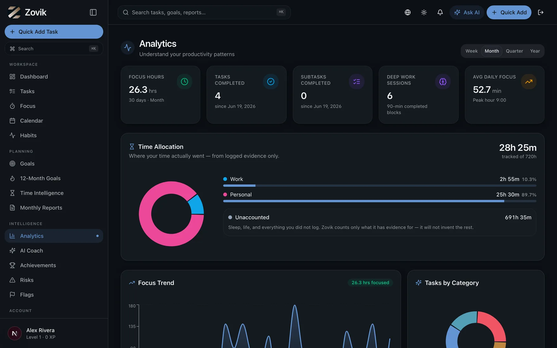Click the Tasks Completed checkmark icon

coord(271,82)
